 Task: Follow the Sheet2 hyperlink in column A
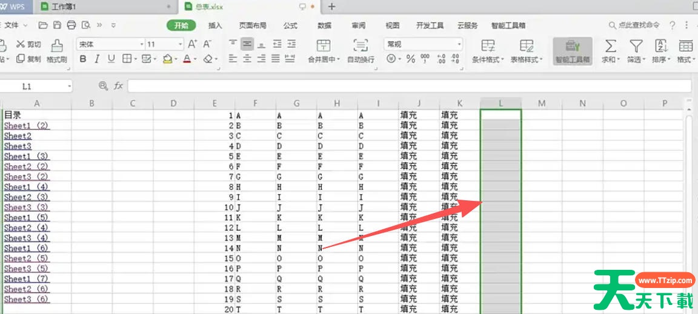(18, 136)
